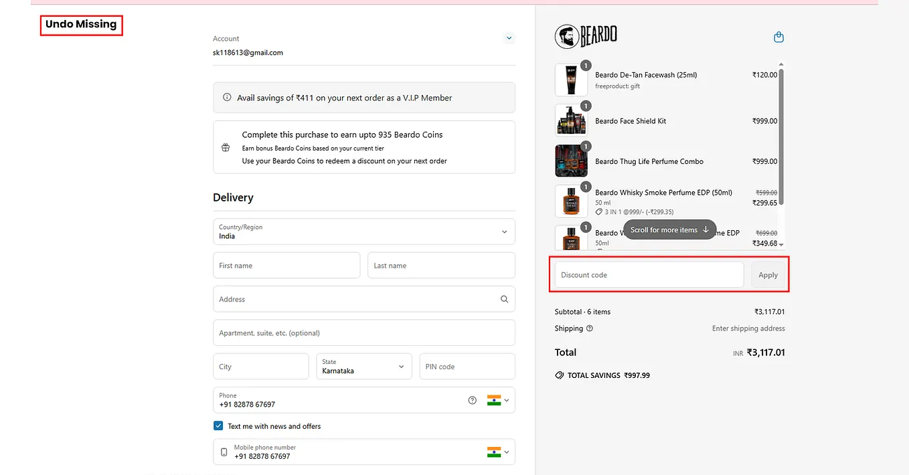
Task: Click the Subtotal · 6 items label
Action: coord(582,312)
